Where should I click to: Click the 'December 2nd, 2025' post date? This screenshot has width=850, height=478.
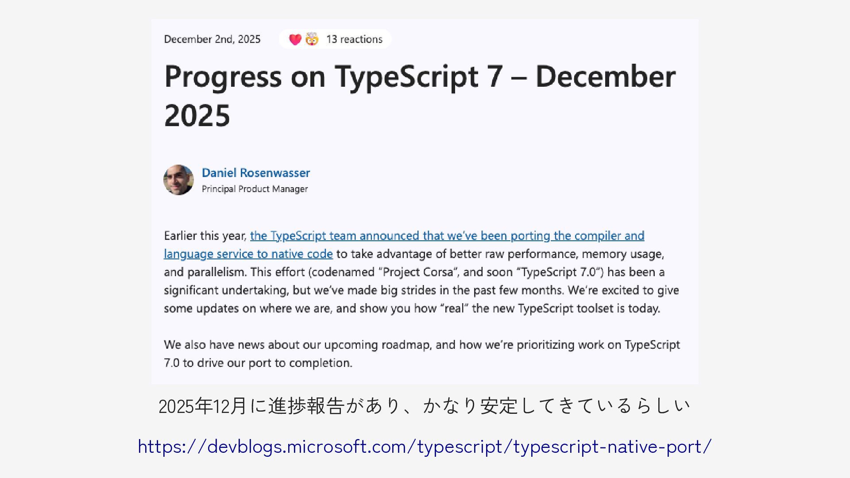212,39
